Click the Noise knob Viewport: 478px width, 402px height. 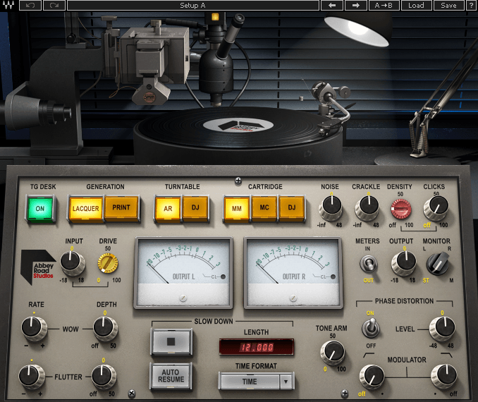pyautogui.click(x=331, y=207)
